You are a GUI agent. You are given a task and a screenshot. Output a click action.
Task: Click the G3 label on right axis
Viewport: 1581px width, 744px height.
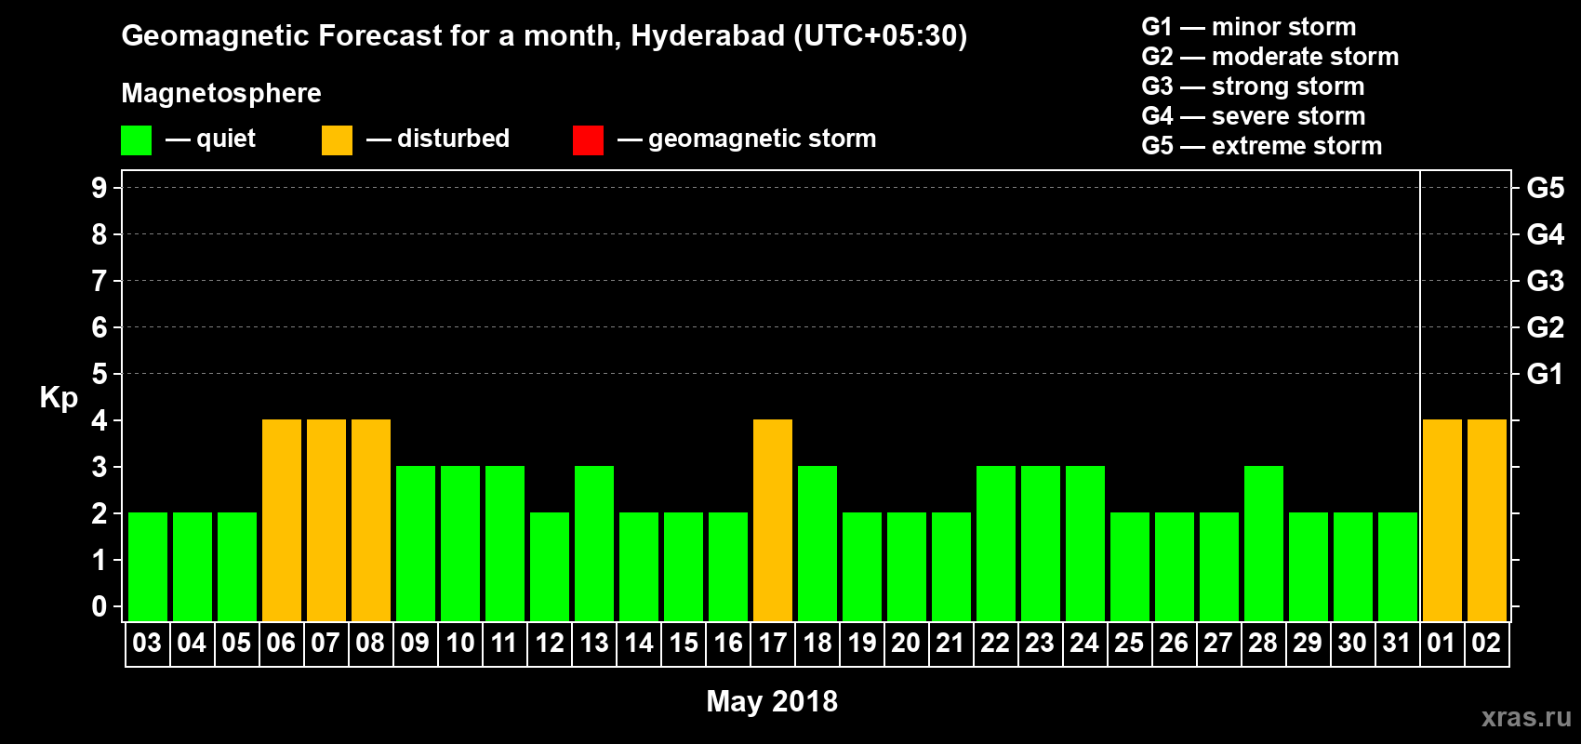tap(1546, 281)
